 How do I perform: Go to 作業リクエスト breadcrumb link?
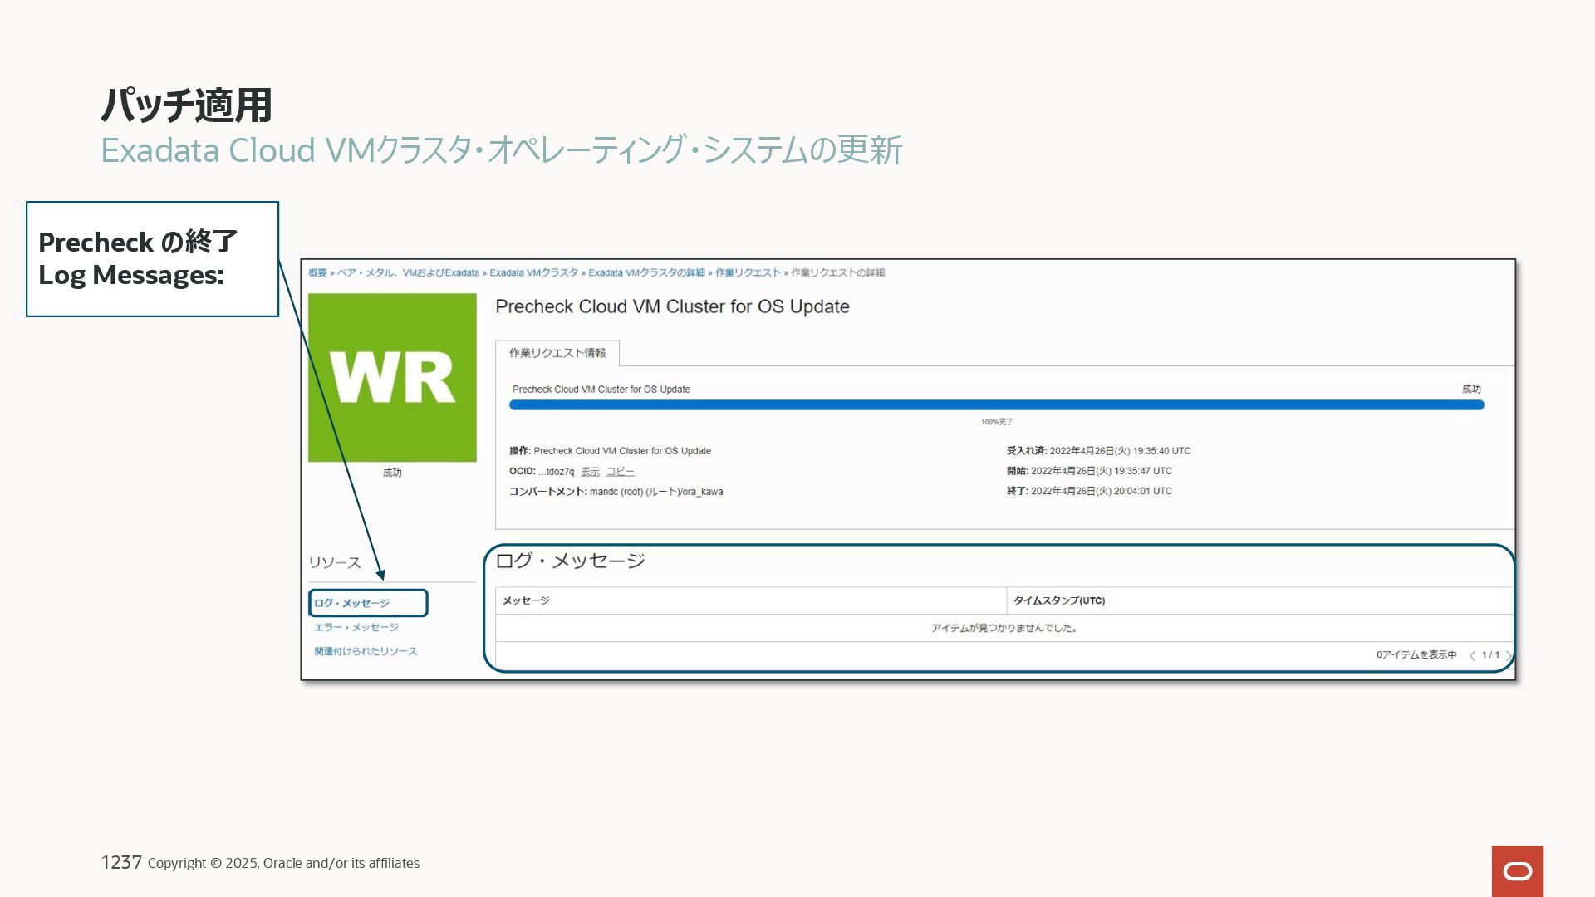pyautogui.click(x=748, y=273)
